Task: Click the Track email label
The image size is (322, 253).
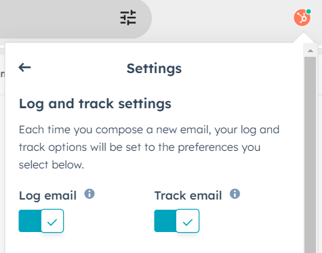Action: click(188, 195)
